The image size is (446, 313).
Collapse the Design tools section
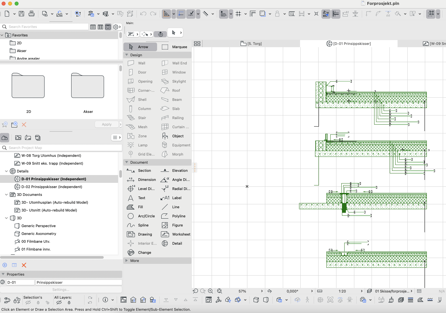coord(127,55)
